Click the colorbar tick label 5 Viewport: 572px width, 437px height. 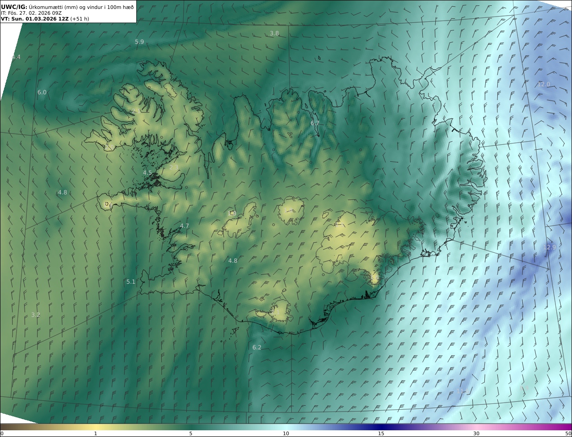coord(191,433)
